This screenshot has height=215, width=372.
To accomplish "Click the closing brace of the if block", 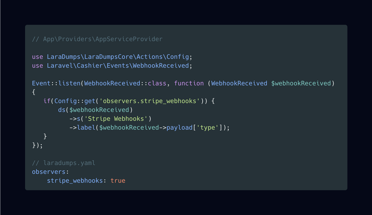I will coord(45,136).
